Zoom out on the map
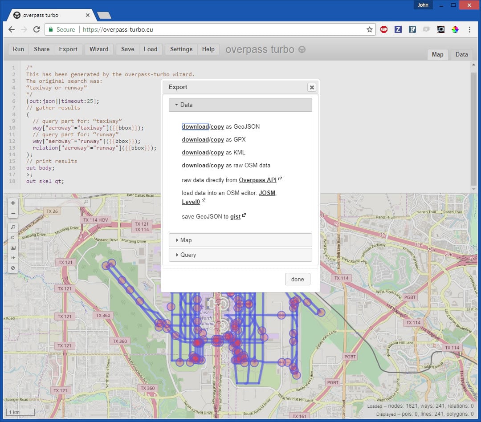Screen dimensions: 481x422 click(13, 213)
